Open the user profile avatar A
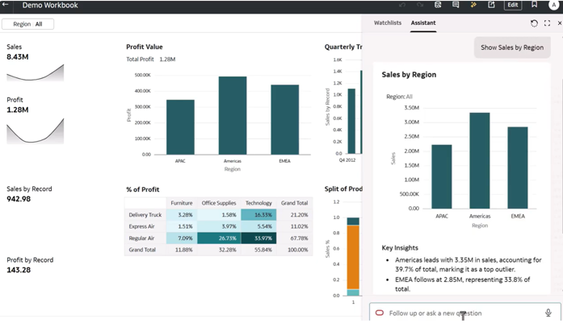563x323 pixels. click(553, 5)
